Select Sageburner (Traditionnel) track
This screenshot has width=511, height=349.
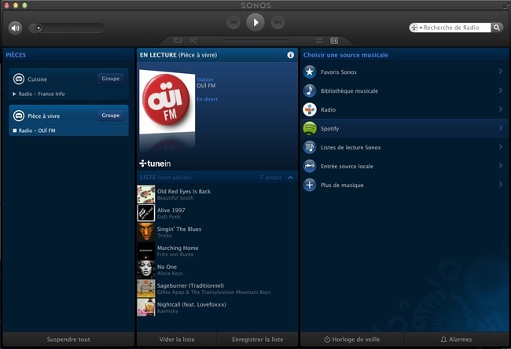217,288
